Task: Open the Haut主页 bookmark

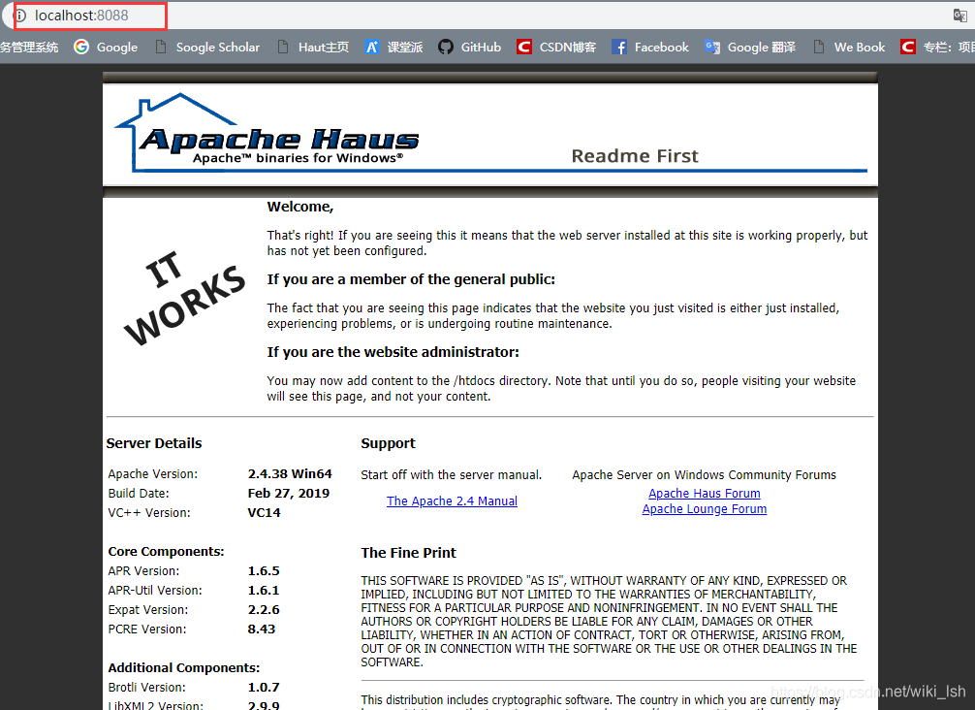Action: pos(313,48)
